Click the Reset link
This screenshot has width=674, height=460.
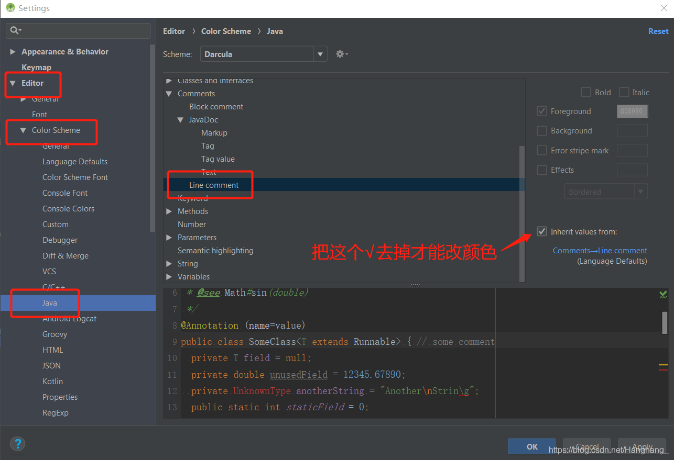(x=658, y=31)
